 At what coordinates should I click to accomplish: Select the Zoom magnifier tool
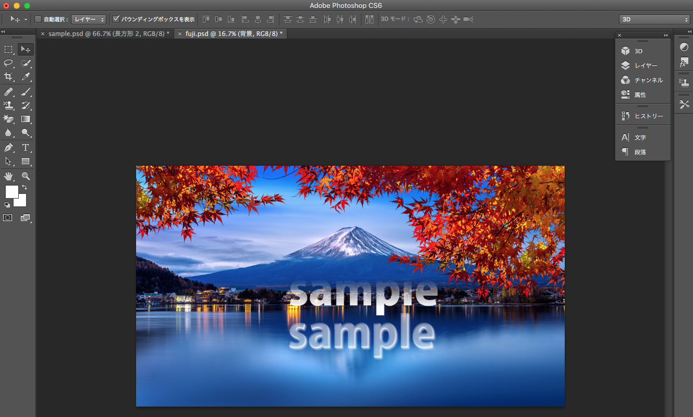(x=26, y=176)
